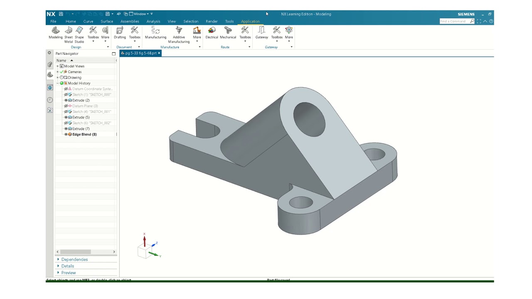Show the hidden Datum Coordinate System
The image size is (532, 299).
[66, 89]
